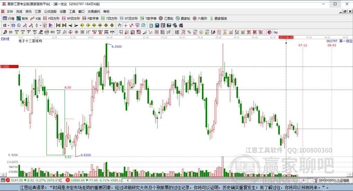Image resolution: width=353 pixels, height=191 pixels.
Task: Step chart right with the black right arrow
Action: pos(76,25)
